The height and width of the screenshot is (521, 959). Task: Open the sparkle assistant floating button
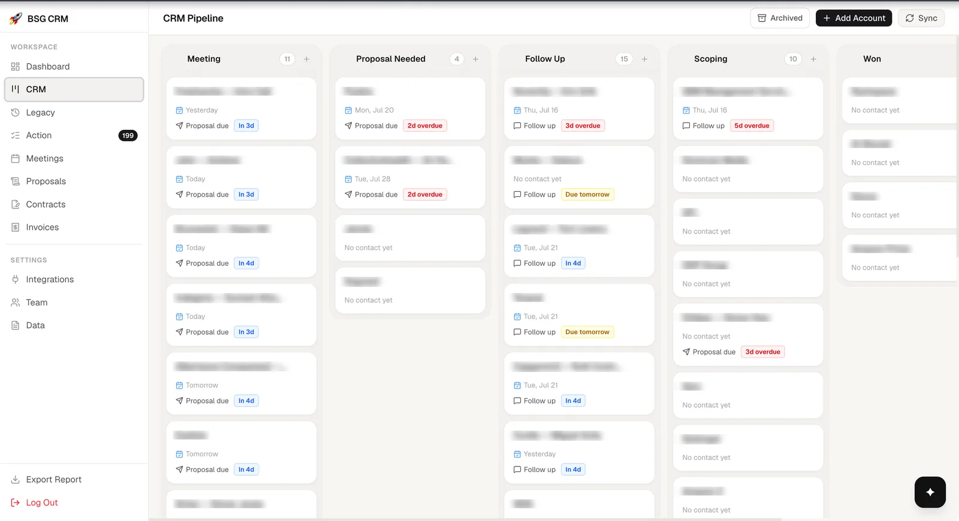[930, 492]
